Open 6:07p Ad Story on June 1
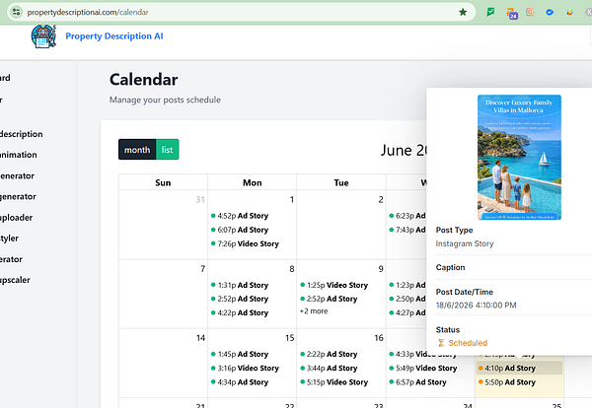592x408 pixels. [x=252, y=230]
